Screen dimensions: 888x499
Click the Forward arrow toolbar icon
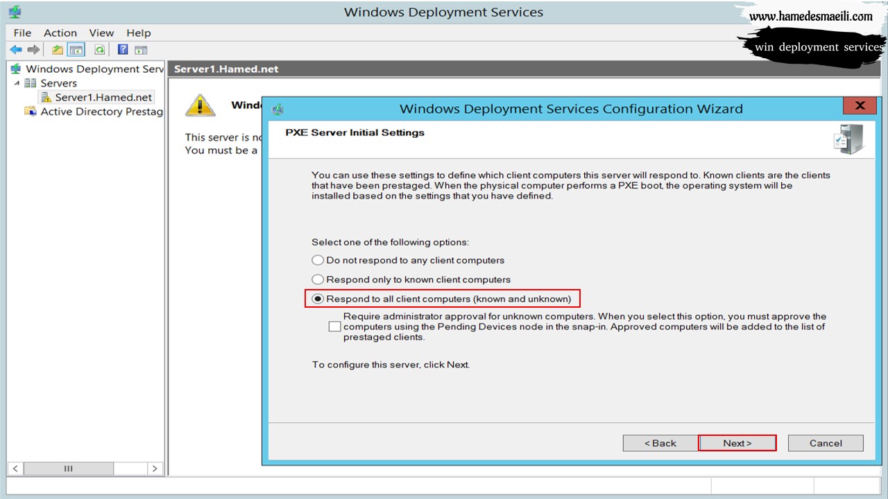[x=33, y=50]
